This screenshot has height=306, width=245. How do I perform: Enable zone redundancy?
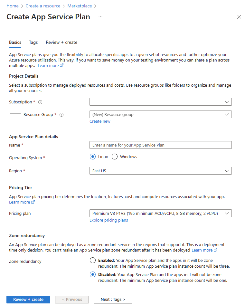coord(93,260)
